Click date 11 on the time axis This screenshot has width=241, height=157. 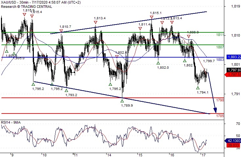click(76, 155)
